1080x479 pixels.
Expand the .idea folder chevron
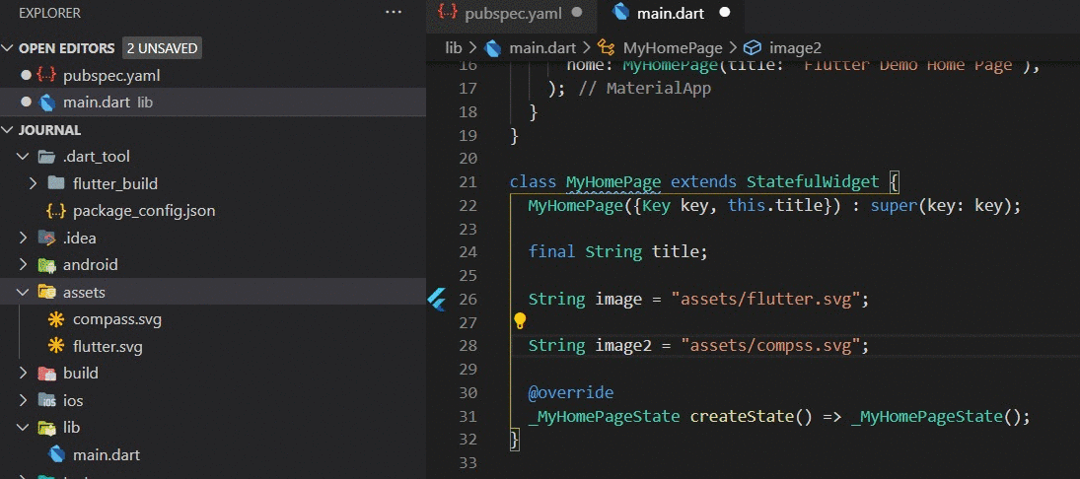click(x=24, y=239)
